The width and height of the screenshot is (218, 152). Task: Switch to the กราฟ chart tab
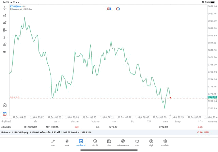tap(67, 142)
